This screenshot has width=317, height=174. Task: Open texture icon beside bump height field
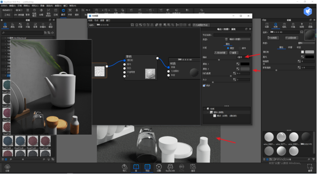tap(235, 74)
